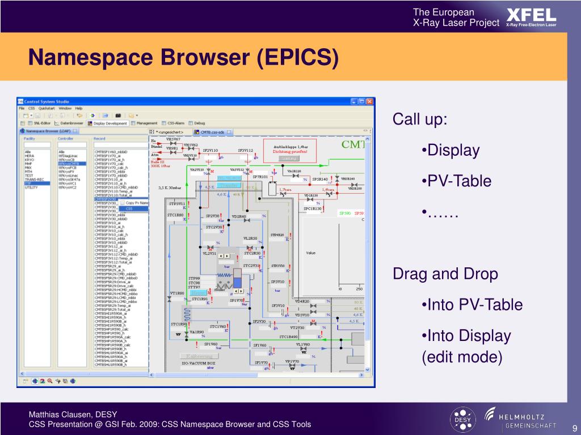The height and width of the screenshot is (435, 581).
Task: Click the Open Perspective icon
Action: click(22, 123)
